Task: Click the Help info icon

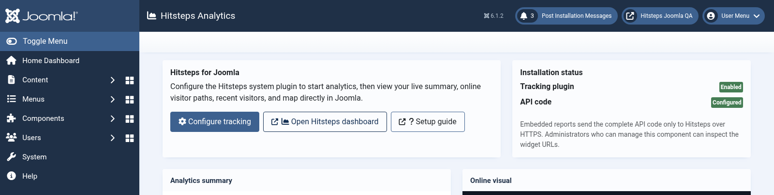Action: pyautogui.click(x=12, y=176)
